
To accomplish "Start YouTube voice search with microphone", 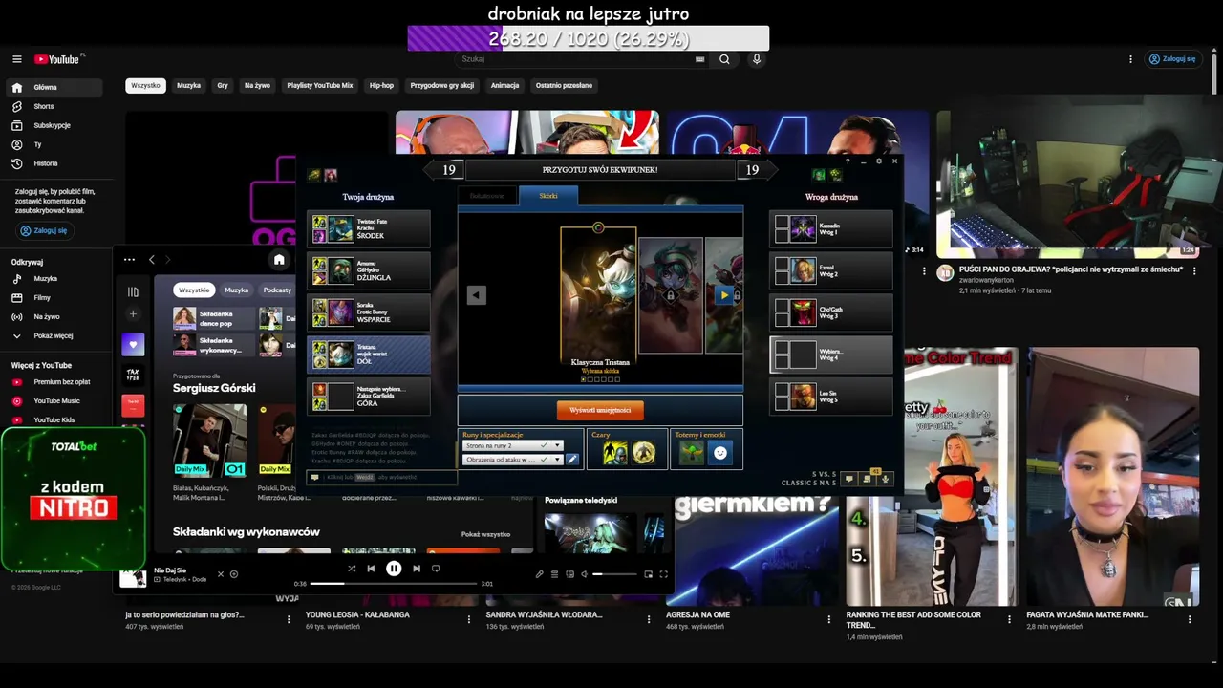I will pos(756,59).
